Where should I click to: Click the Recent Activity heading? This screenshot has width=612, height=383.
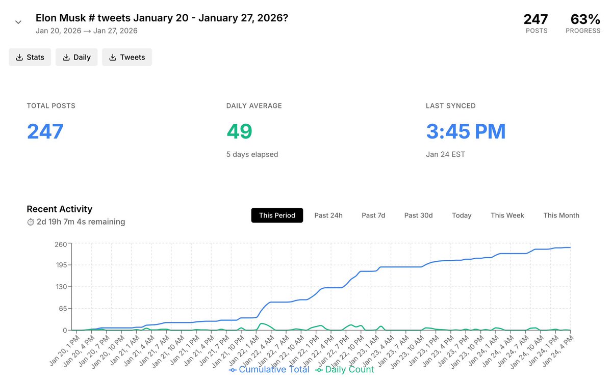pyautogui.click(x=60, y=209)
